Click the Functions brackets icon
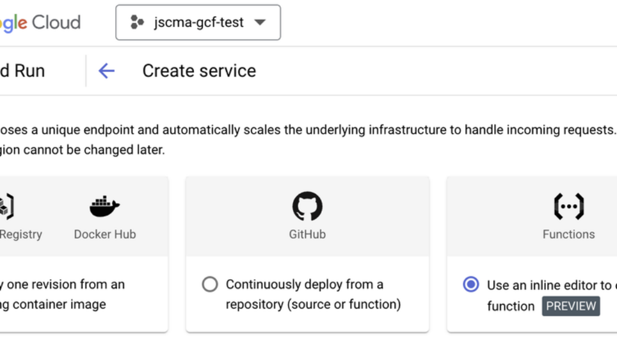 click(568, 206)
